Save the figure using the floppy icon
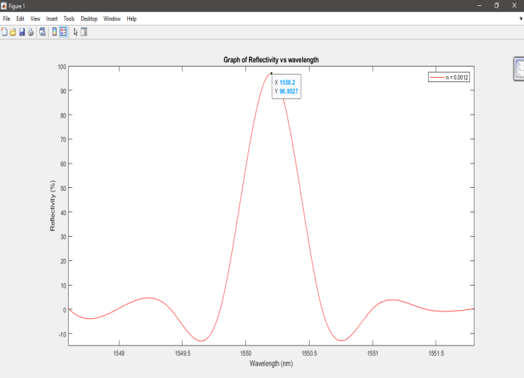The image size is (524, 378). tap(22, 32)
